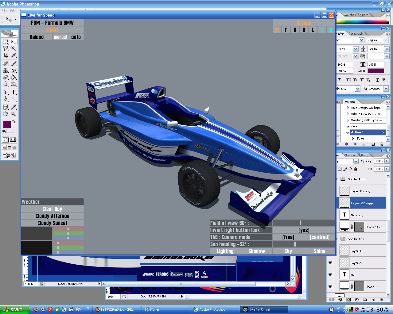Select the Line tool
The height and width of the screenshot is (314, 393).
click(x=14, y=99)
